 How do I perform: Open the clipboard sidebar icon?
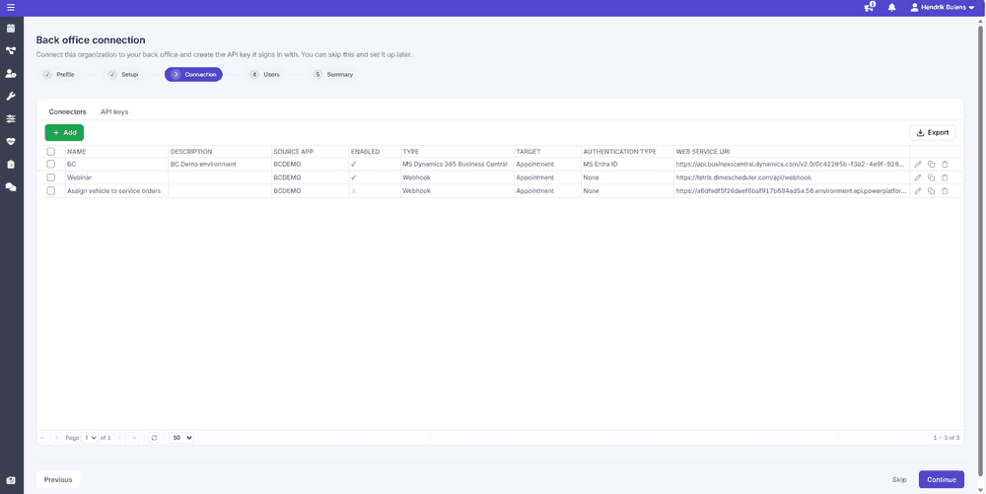pos(11,164)
